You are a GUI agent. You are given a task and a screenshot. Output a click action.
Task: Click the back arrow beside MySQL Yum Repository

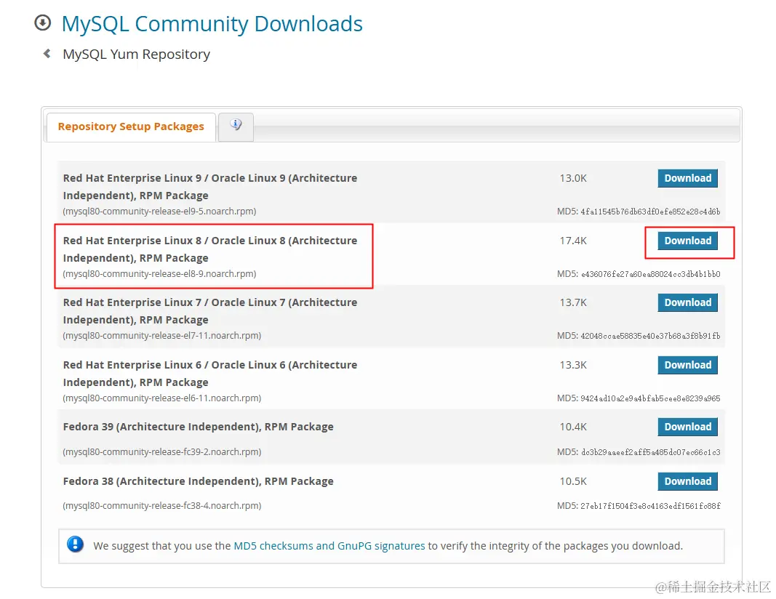(x=47, y=53)
